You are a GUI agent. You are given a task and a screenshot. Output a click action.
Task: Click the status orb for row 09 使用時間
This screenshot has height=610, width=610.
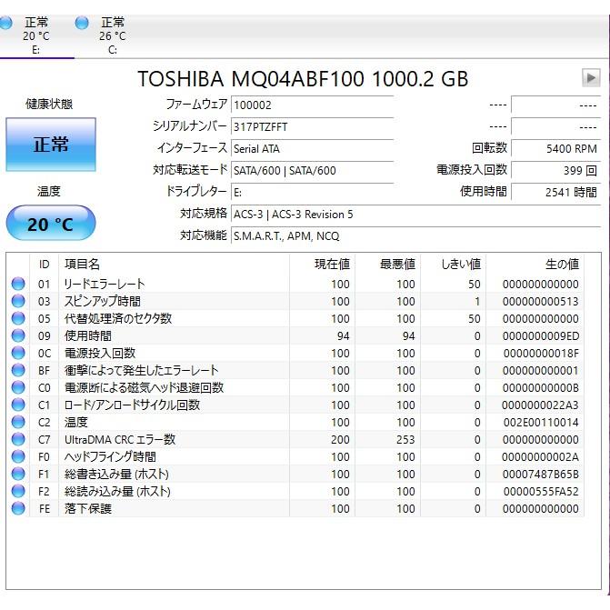[18, 335]
